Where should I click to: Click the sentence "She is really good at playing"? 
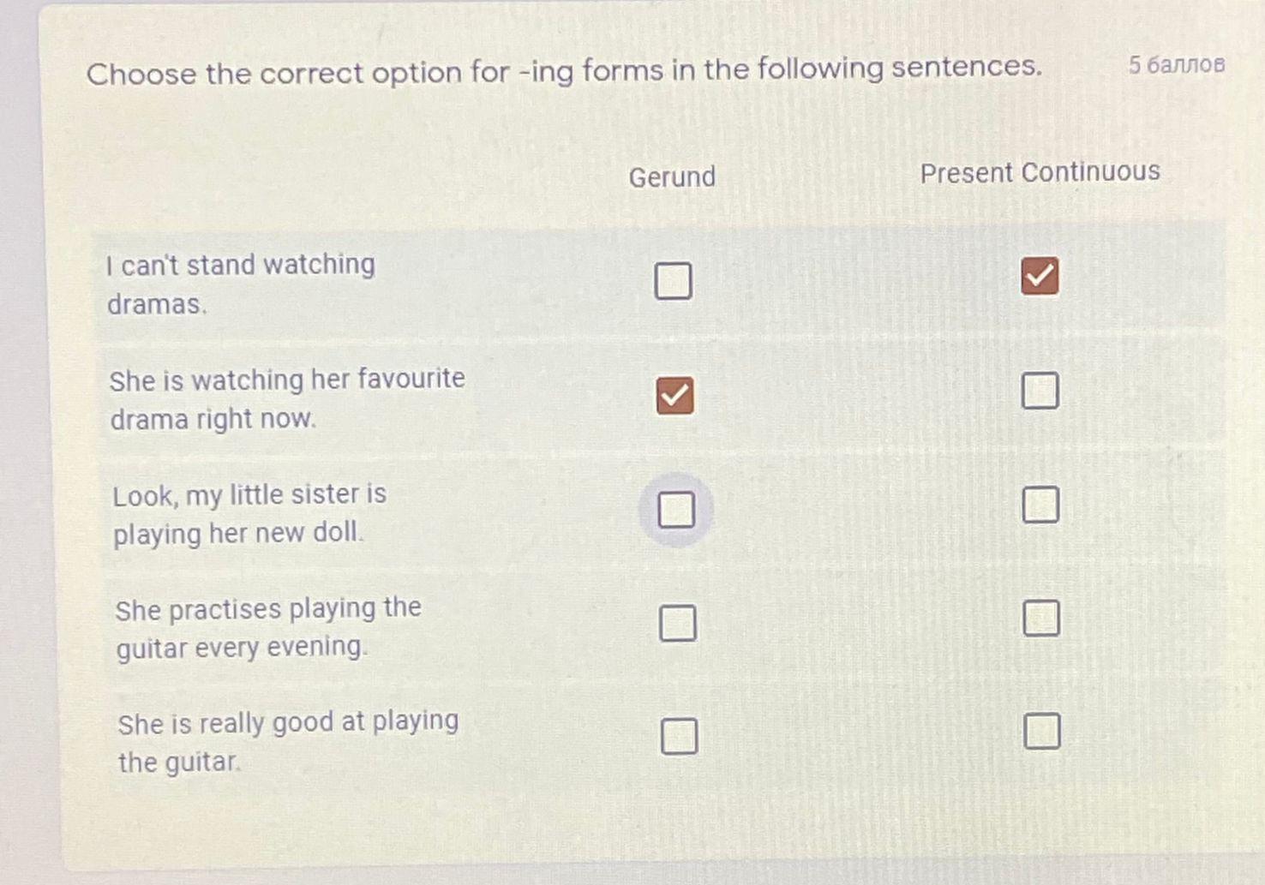[288, 742]
